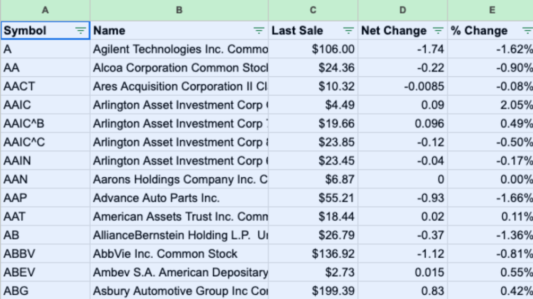Select the Advance Auto Parts Inc. cell
The height and width of the screenshot is (299, 533).
(x=179, y=198)
